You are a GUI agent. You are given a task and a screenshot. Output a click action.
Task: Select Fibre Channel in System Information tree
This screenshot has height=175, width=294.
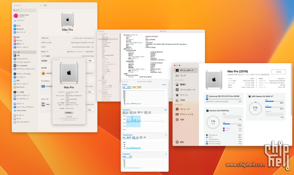106,43
